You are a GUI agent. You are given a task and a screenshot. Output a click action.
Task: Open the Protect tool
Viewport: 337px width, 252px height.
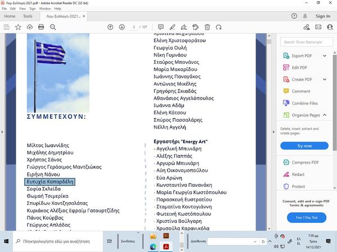[x=298, y=186]
